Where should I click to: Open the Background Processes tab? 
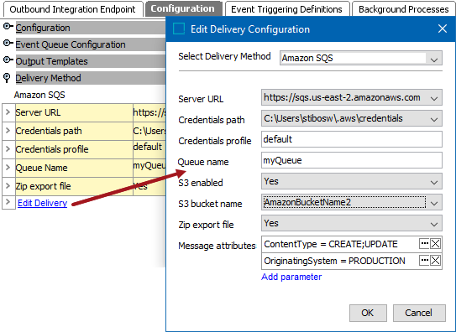[404, 9]
